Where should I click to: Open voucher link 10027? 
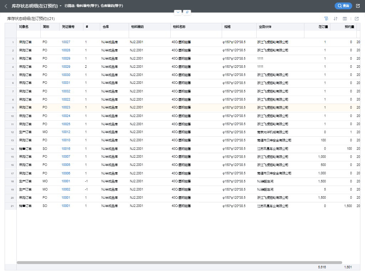66,42
